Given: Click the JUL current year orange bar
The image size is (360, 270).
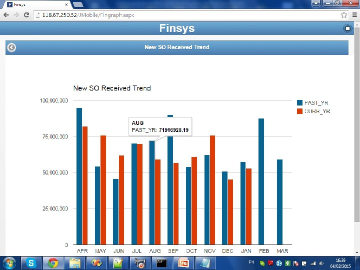Looking at the screenshot, I should point(139,194).
